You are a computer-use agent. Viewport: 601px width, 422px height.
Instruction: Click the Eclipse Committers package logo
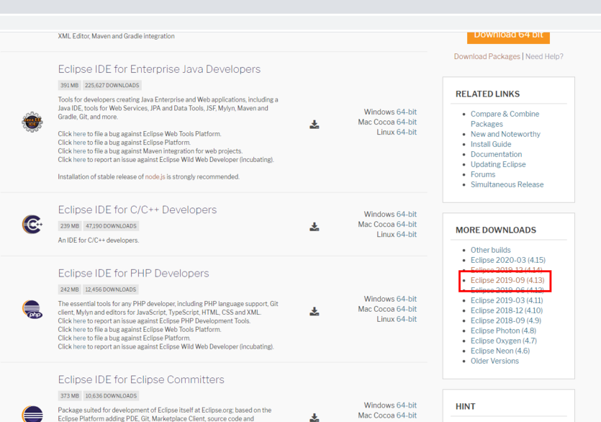[x=32, y=414]
